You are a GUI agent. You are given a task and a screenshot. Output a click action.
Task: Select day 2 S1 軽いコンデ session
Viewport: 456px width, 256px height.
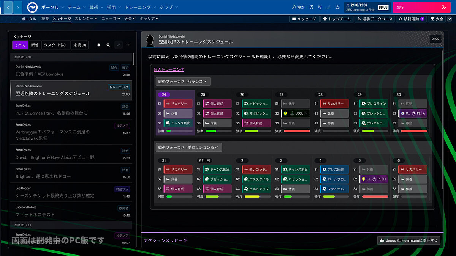click(x=256, y=170)
